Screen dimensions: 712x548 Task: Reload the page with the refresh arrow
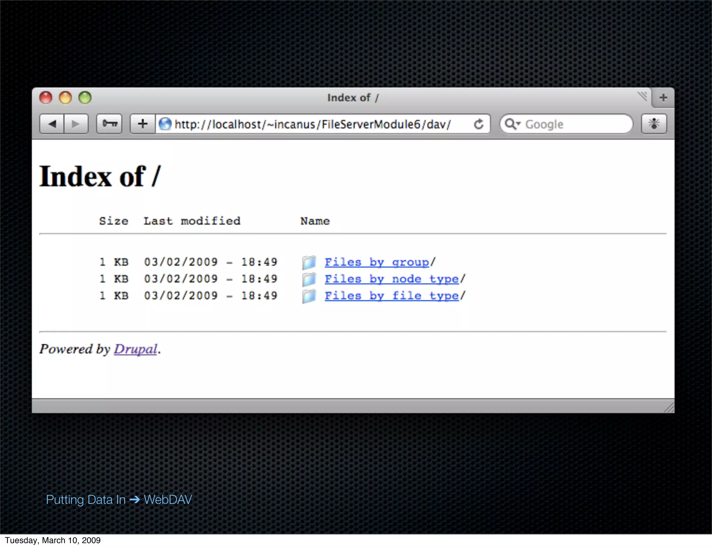tap(479, 124)
